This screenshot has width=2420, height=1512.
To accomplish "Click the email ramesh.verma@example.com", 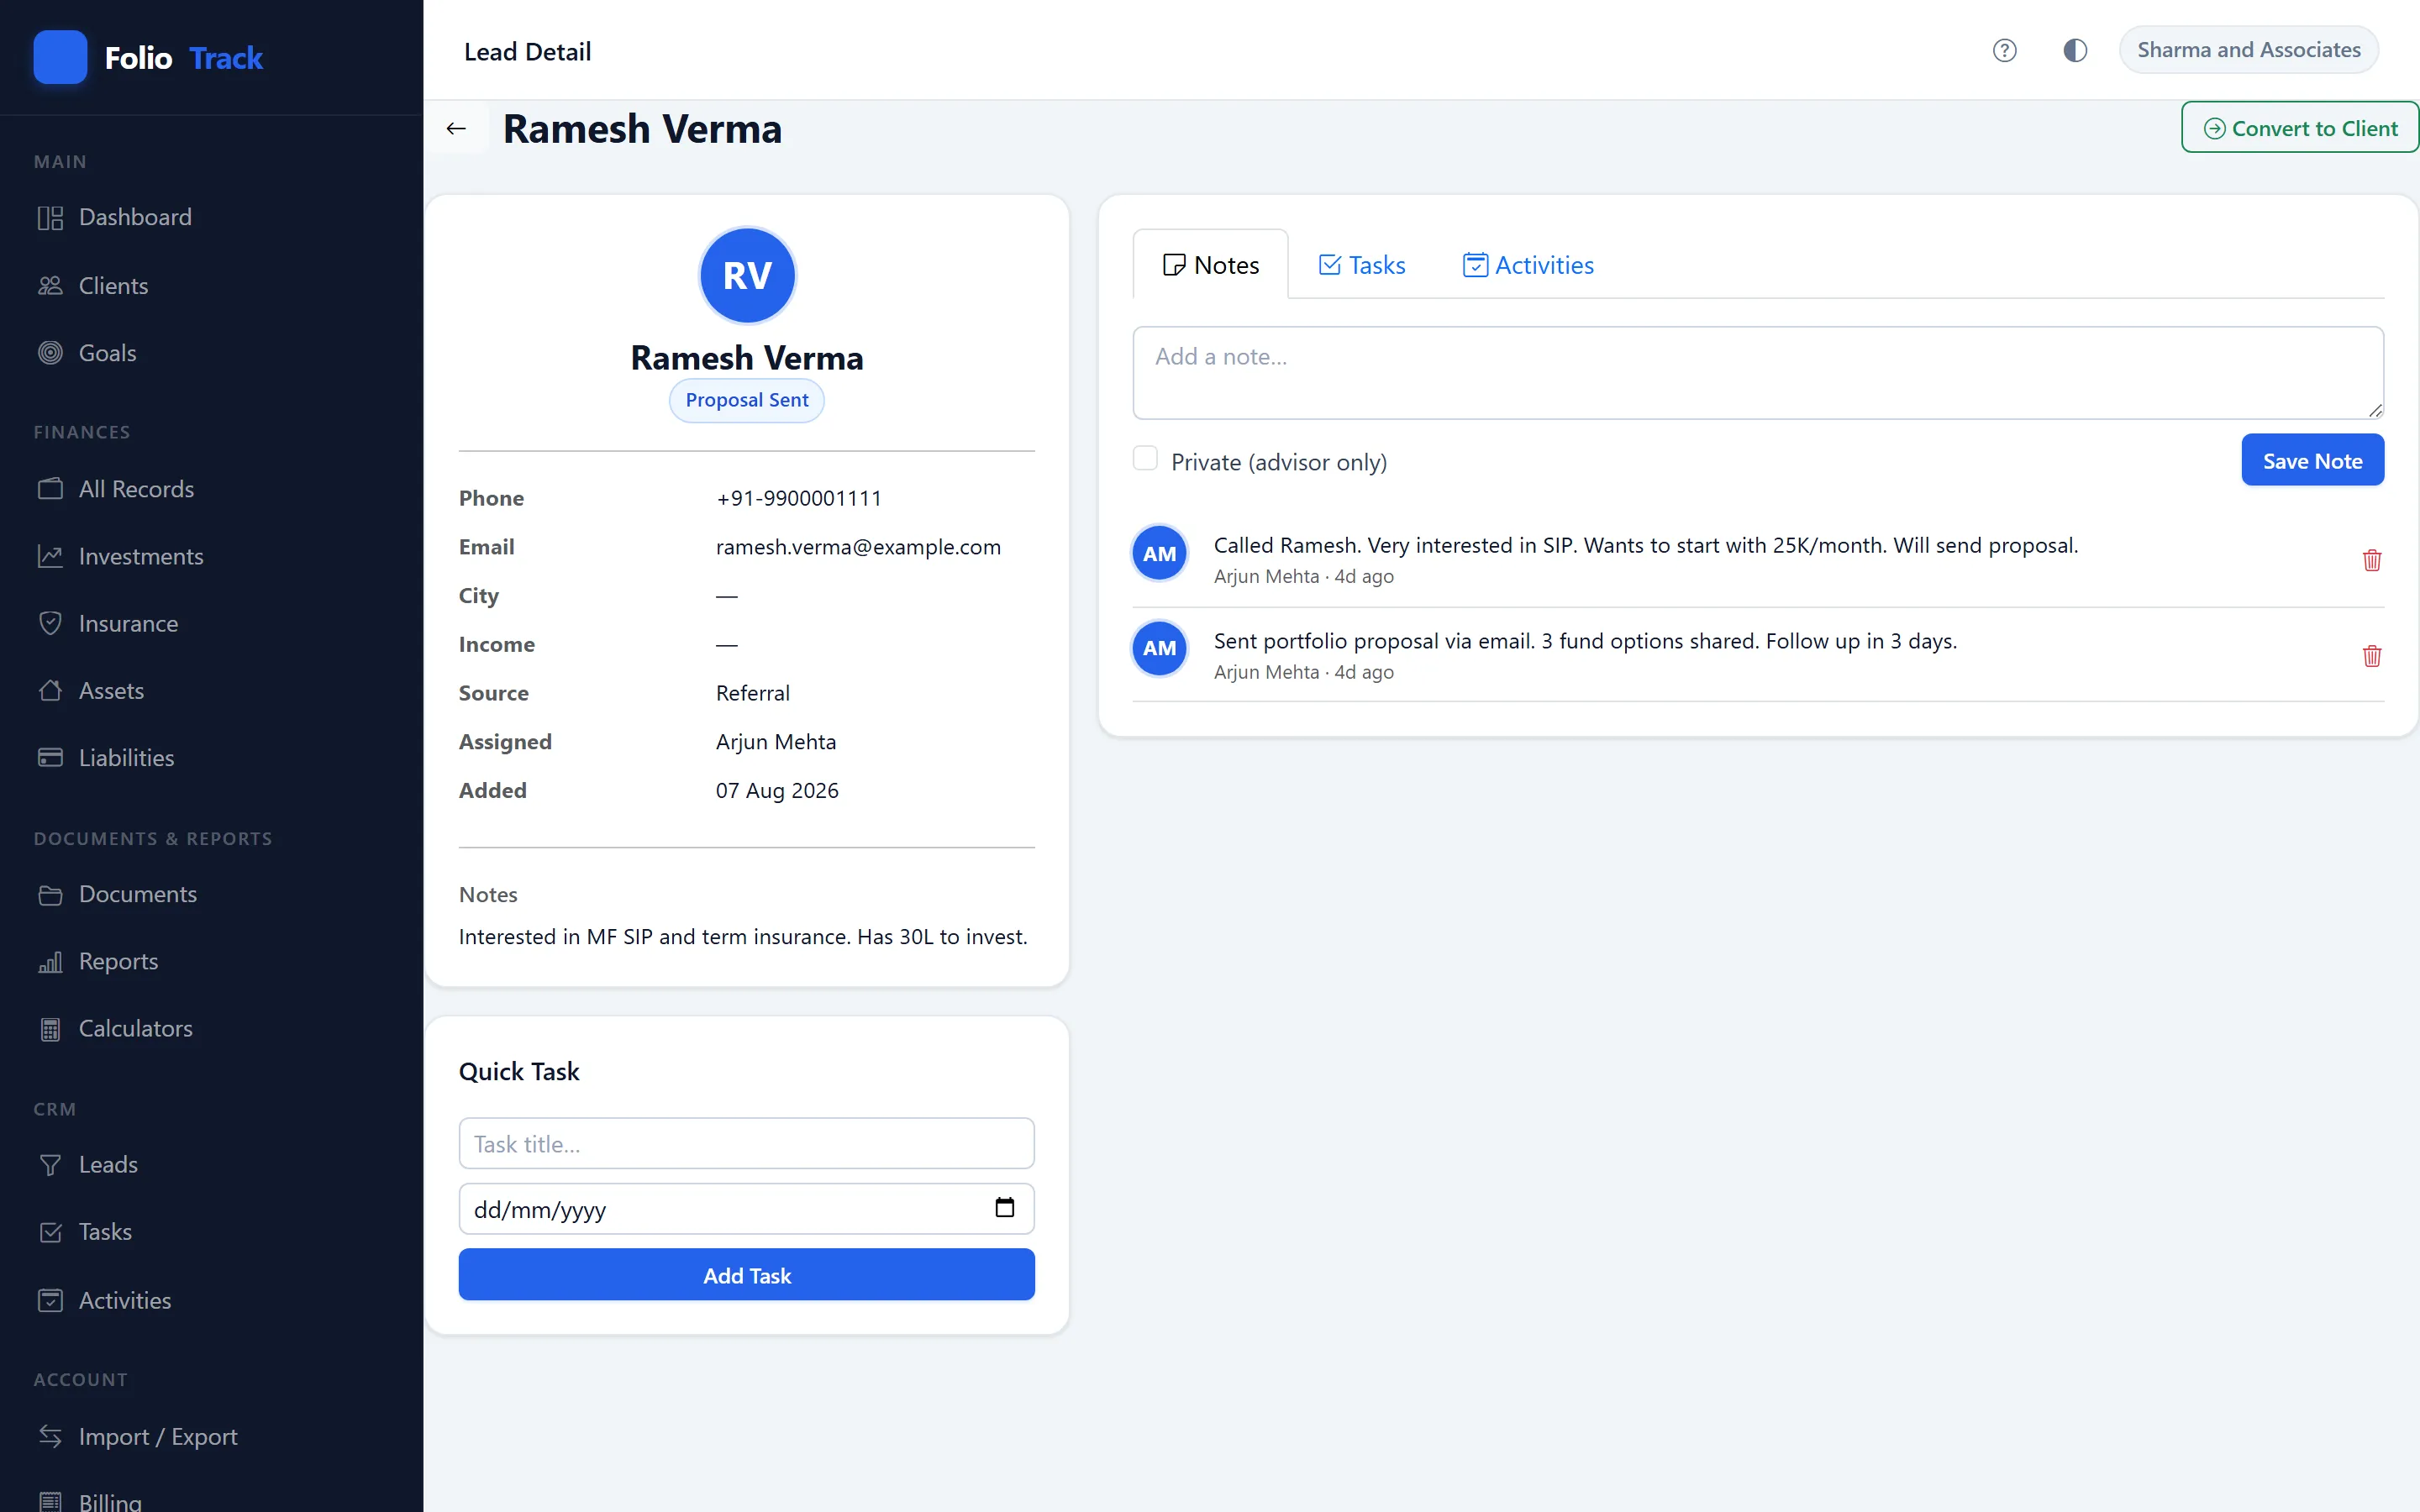I will (858, 547).
